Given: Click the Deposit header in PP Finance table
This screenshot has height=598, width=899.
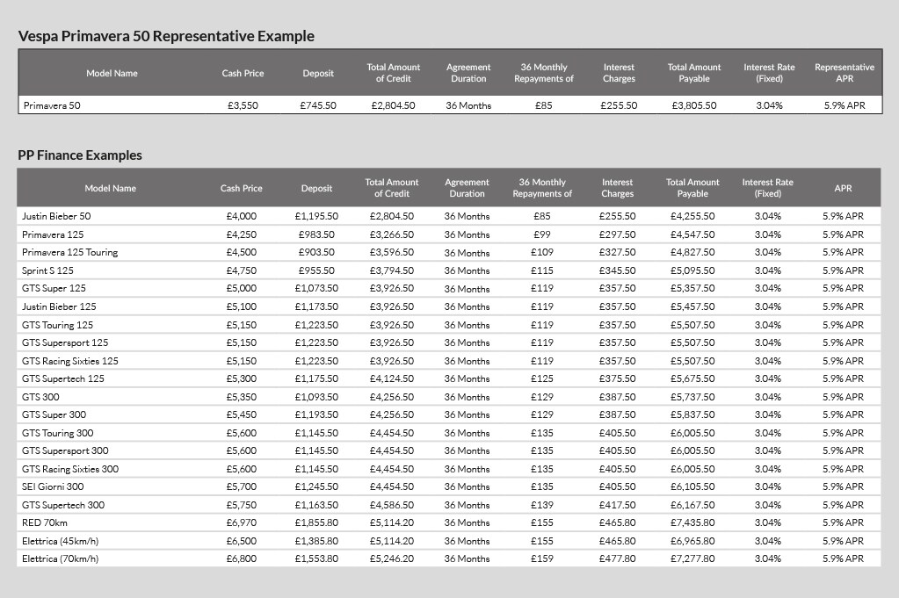Looking at the screenshot, I should 316,188.
